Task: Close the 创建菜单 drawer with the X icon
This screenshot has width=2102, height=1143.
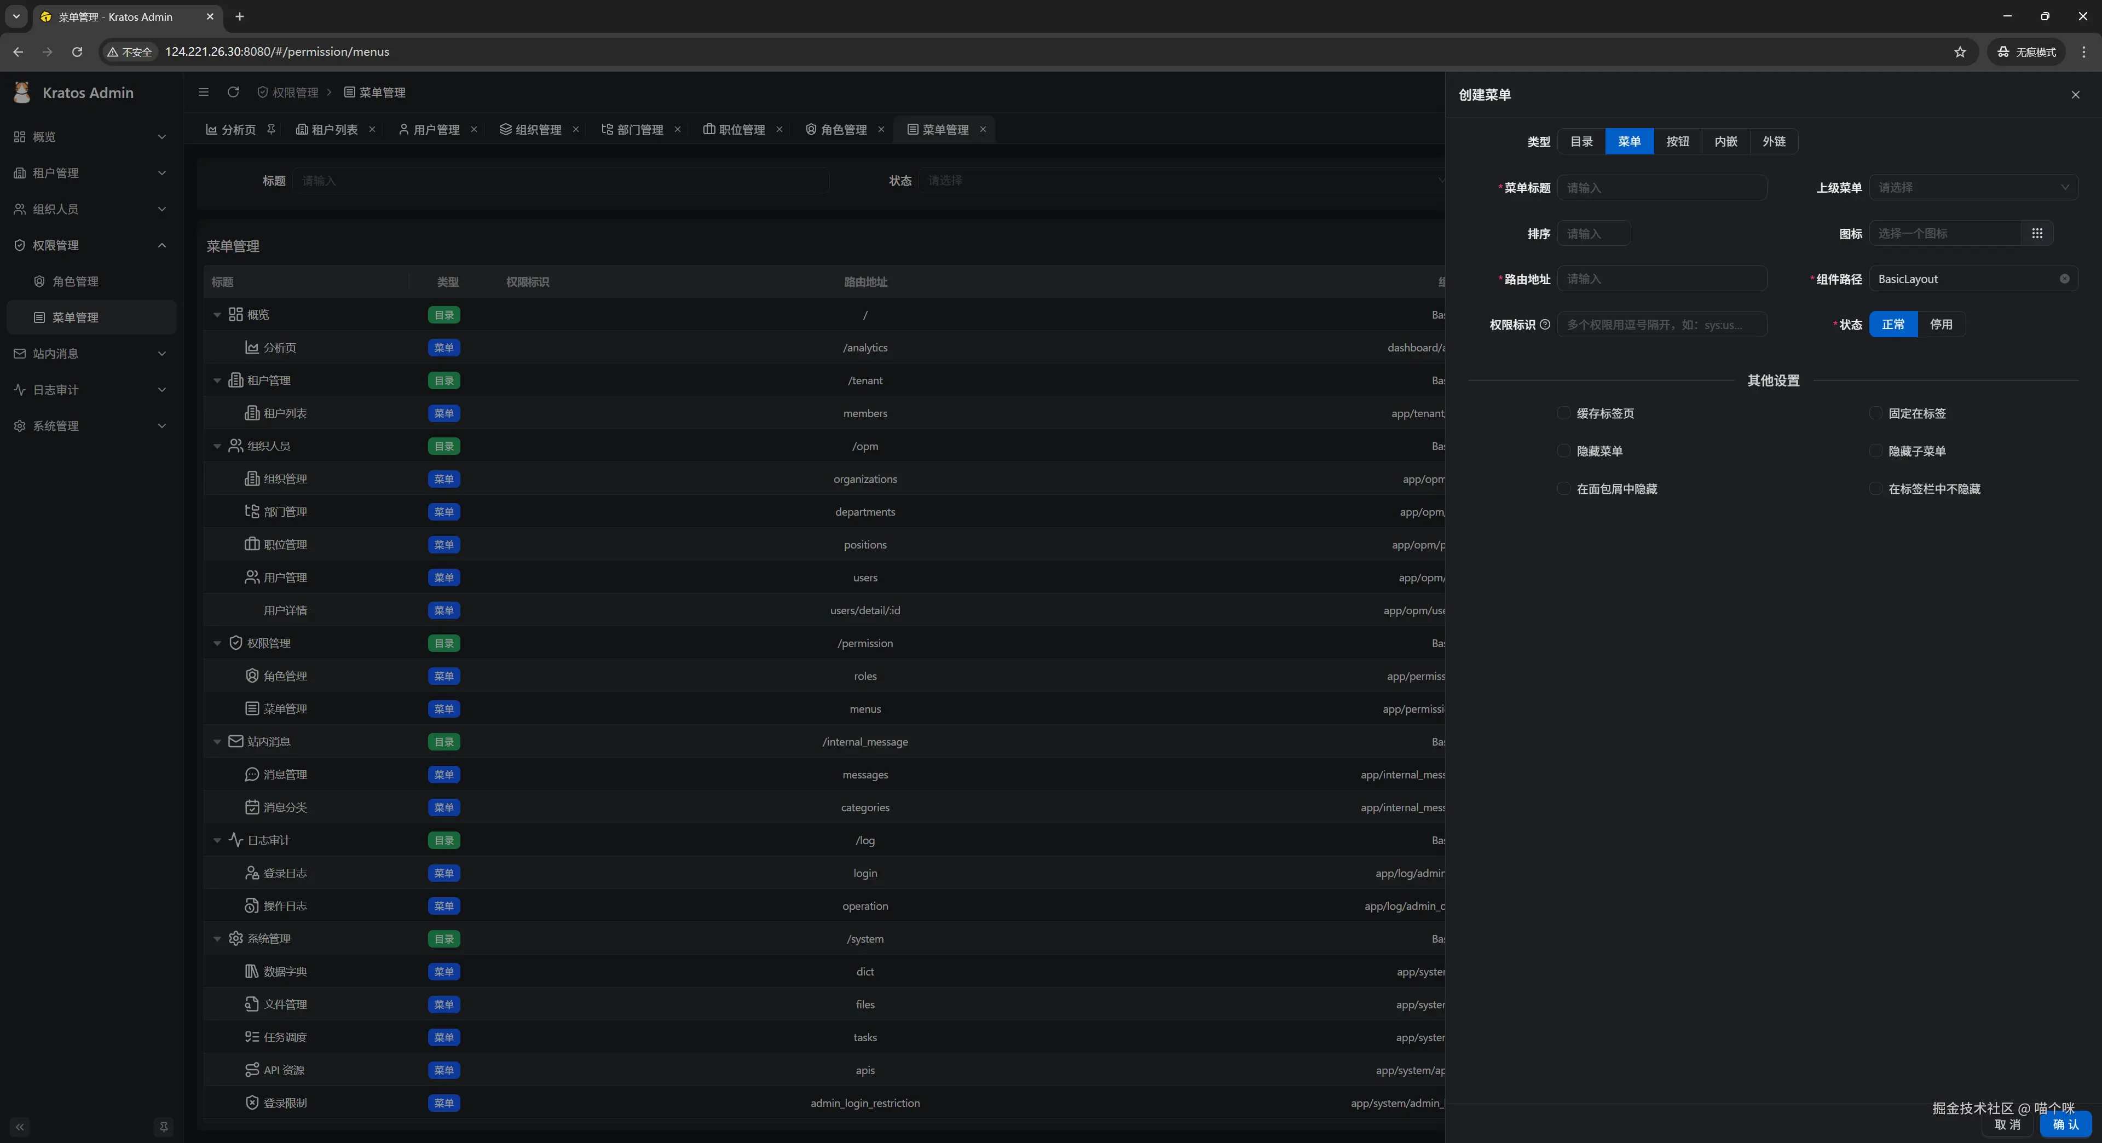Action: click(2075, 95)
